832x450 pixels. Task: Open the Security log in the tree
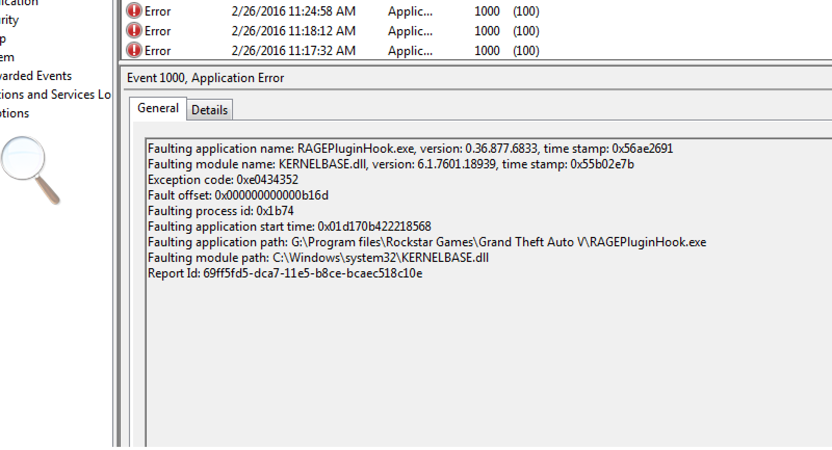point(9,20)
